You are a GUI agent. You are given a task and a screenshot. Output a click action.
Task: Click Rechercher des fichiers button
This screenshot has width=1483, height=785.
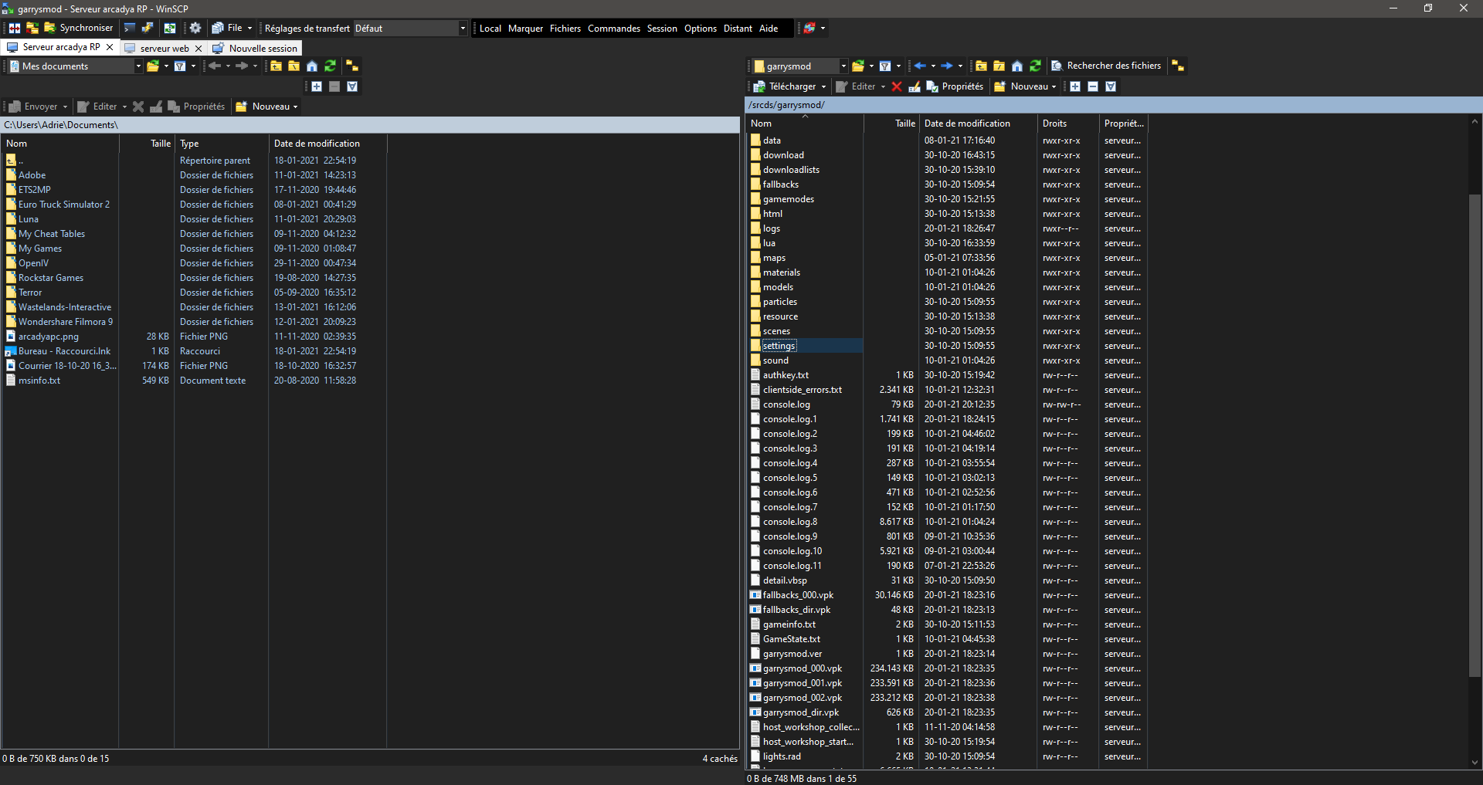(x=1106, y=66)
